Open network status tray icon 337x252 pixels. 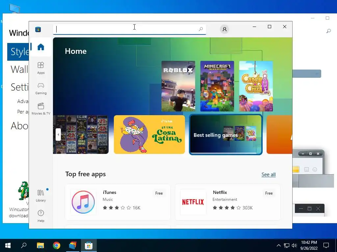click(287, 245)
